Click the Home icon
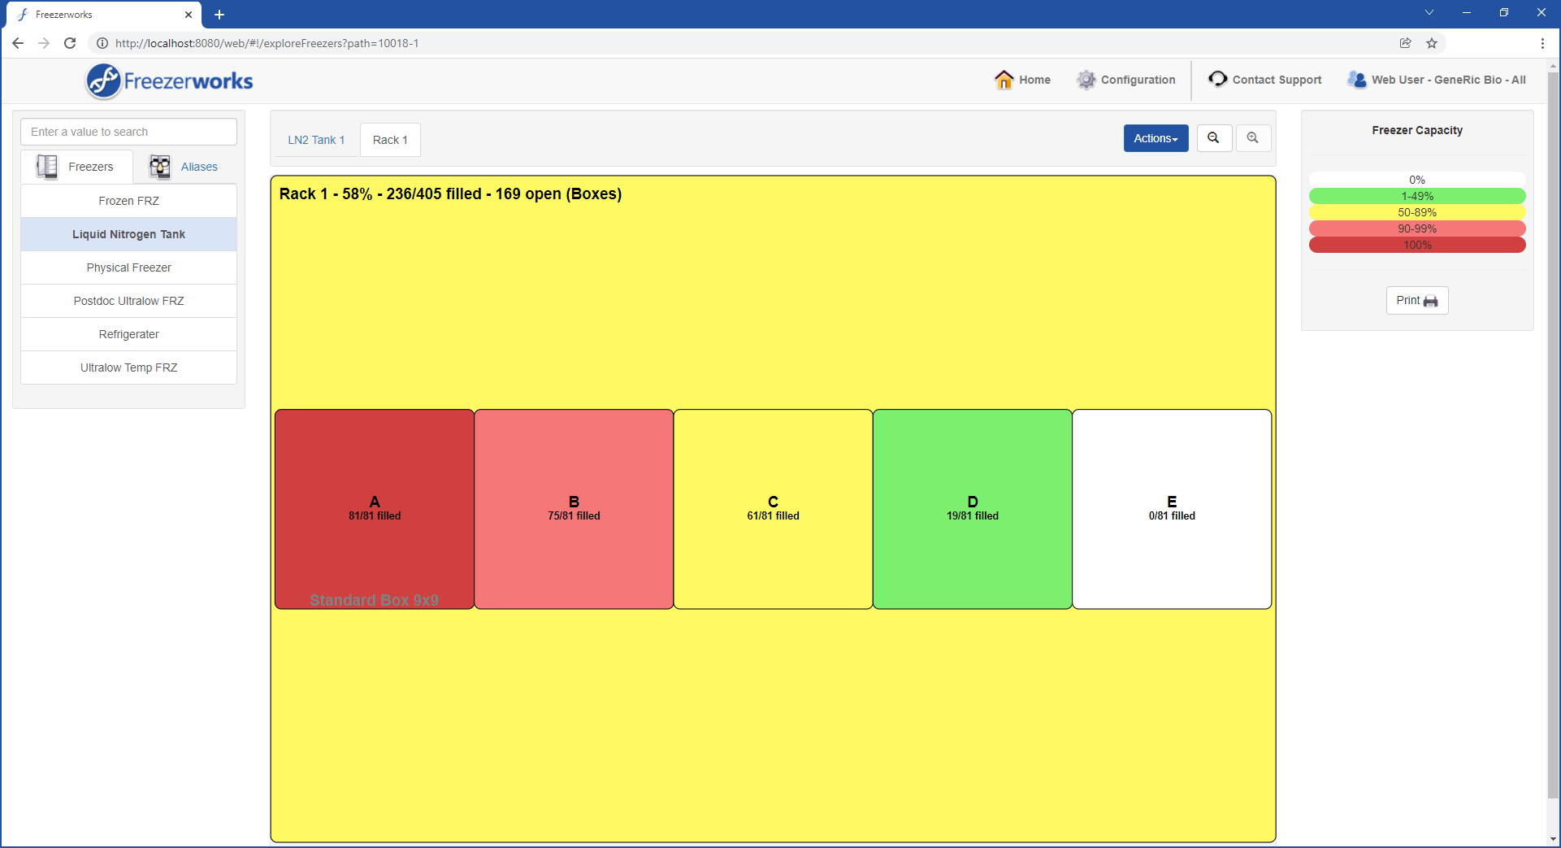The height and width of the screenshot is (848, 1561). (x=1004, y=80)
